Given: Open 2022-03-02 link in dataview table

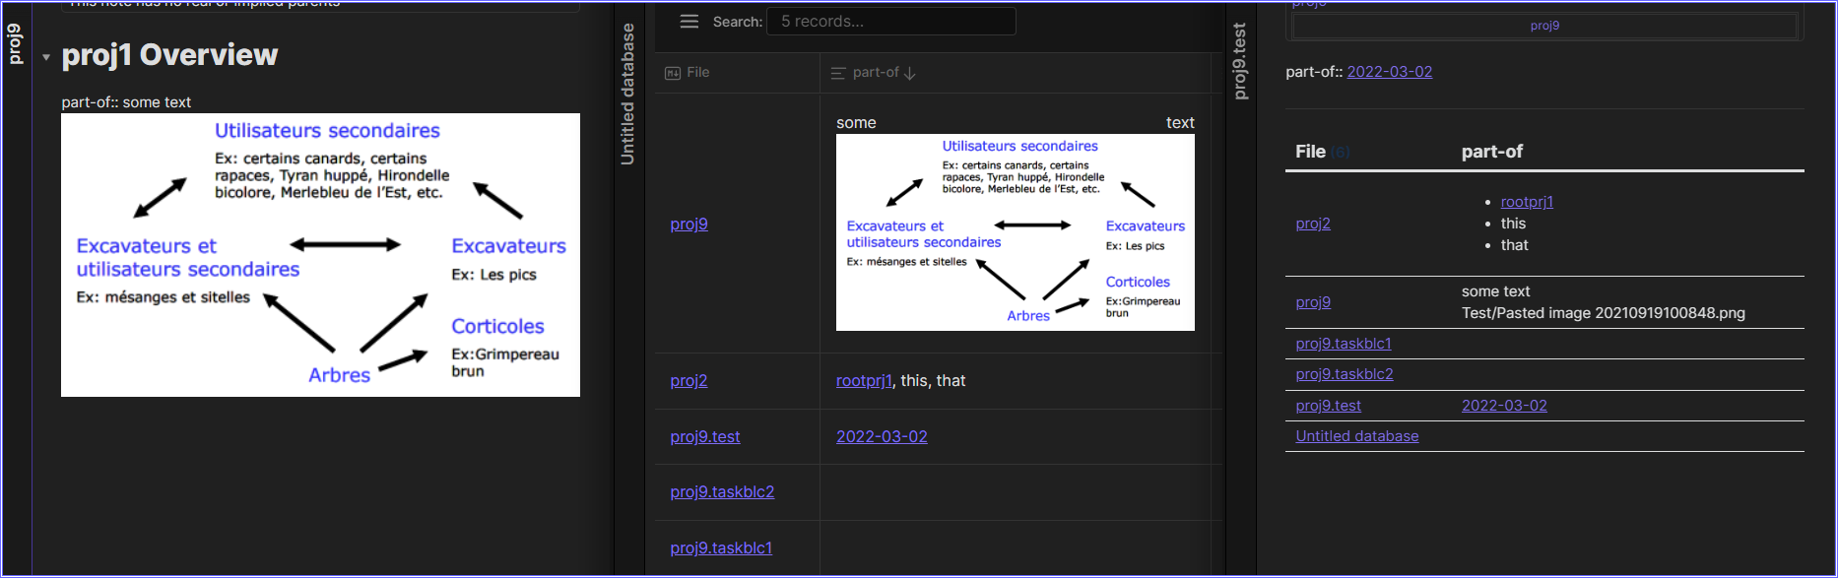Looking at the screenshot, I should pyautogui.click(x=1504, y=406).
